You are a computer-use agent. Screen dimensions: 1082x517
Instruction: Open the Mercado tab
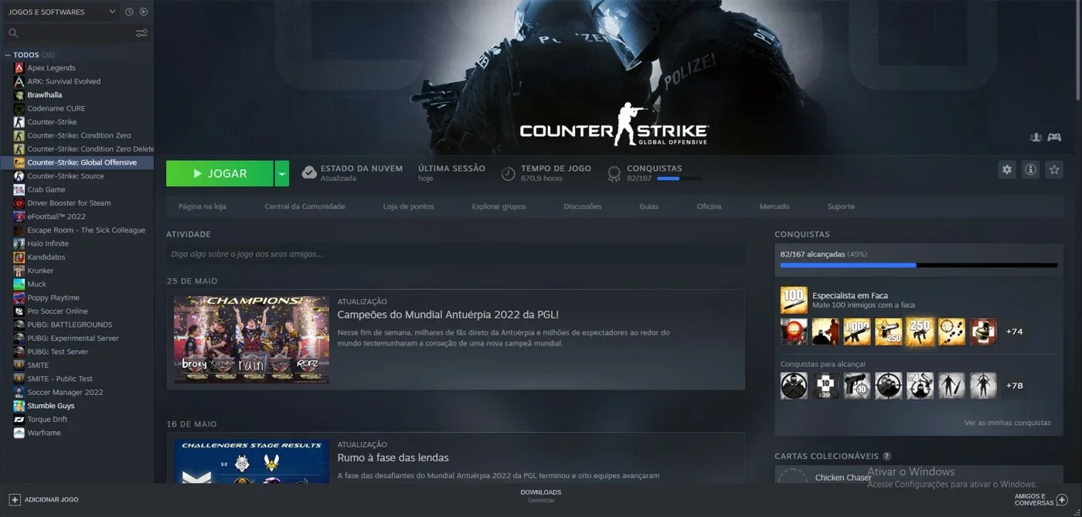tap(774, 206)
